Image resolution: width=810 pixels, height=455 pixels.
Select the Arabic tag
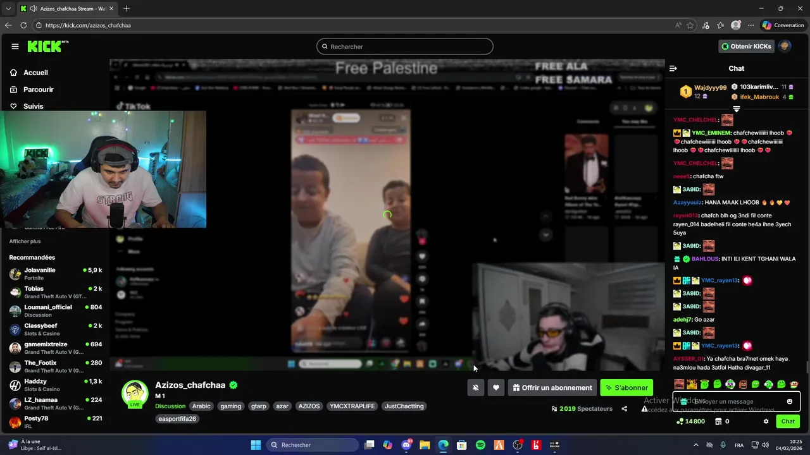pyautogui.click(x=201, y=406)
